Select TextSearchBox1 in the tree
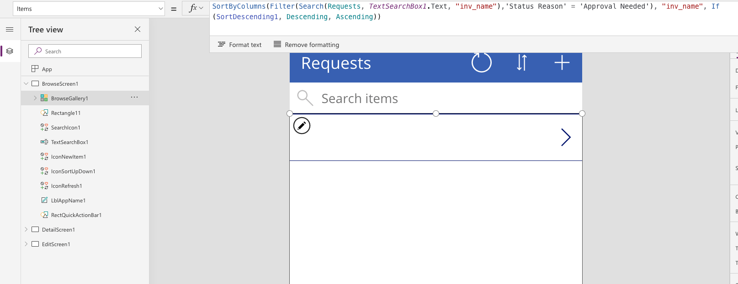Image resolution: width=738 pixels, height=284 pixels. 69,142
